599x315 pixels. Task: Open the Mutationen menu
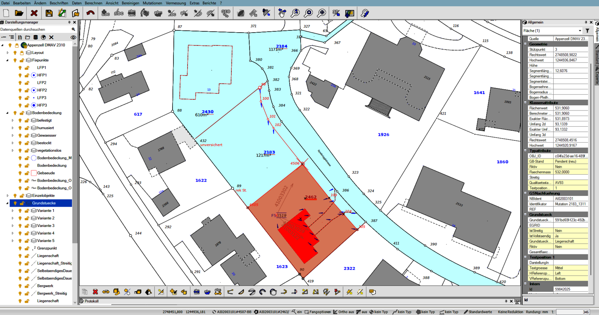pos(152,3)
